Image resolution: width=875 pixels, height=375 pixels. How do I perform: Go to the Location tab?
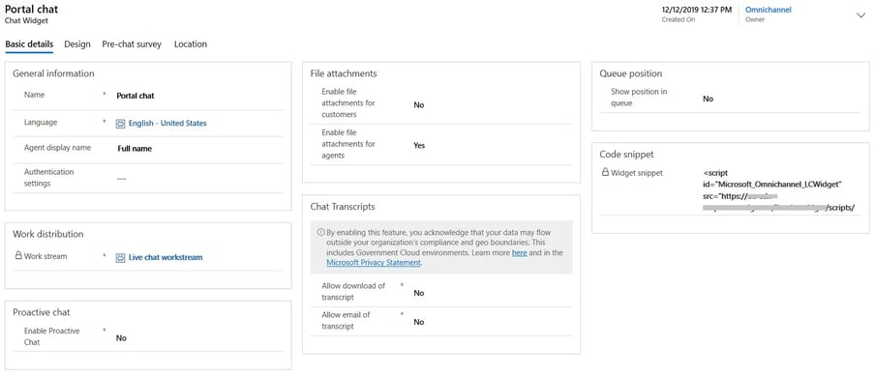(x=191, y=44)
